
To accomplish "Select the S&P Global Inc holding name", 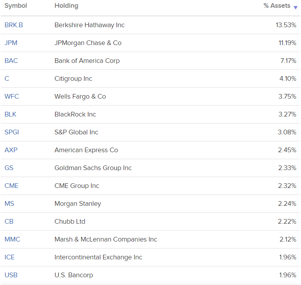I will coord(76,132).
